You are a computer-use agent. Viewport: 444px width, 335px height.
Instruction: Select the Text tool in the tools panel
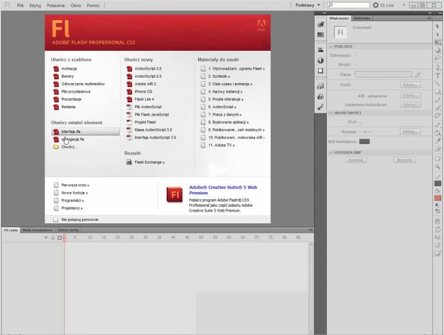pyautogui.click(x=438, y=75)
